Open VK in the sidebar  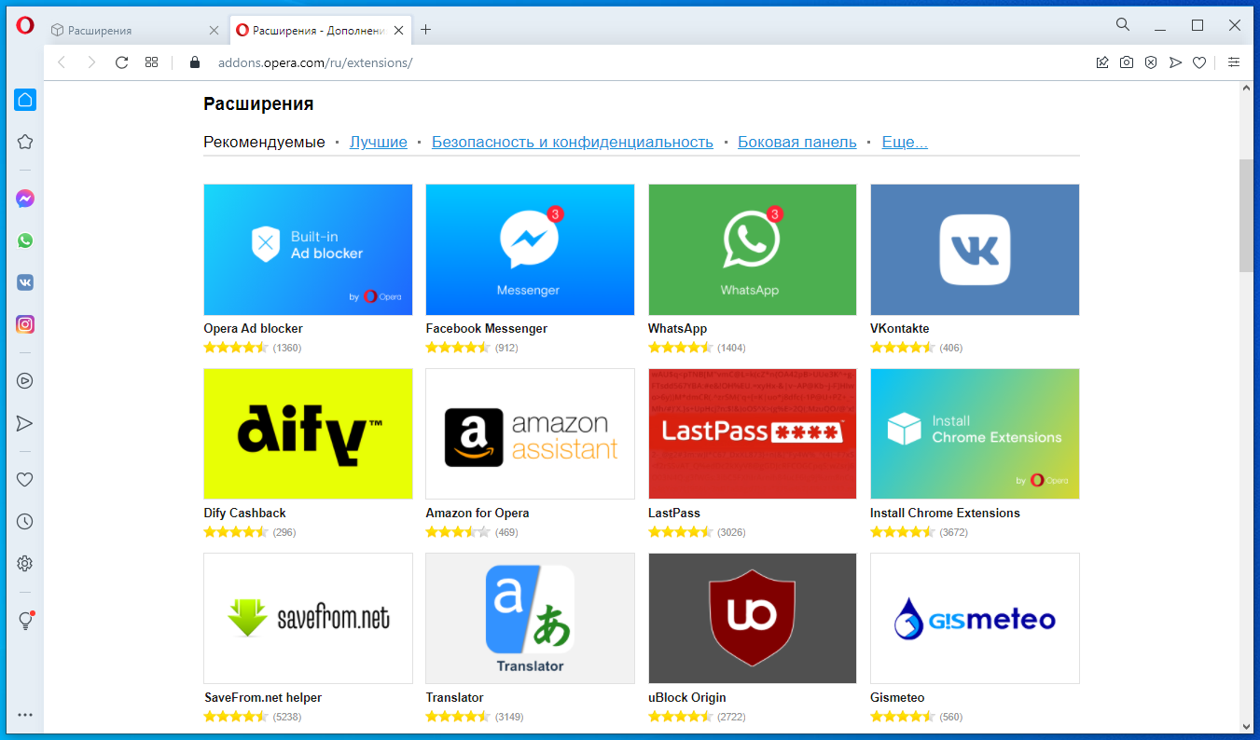pos(25,282)
